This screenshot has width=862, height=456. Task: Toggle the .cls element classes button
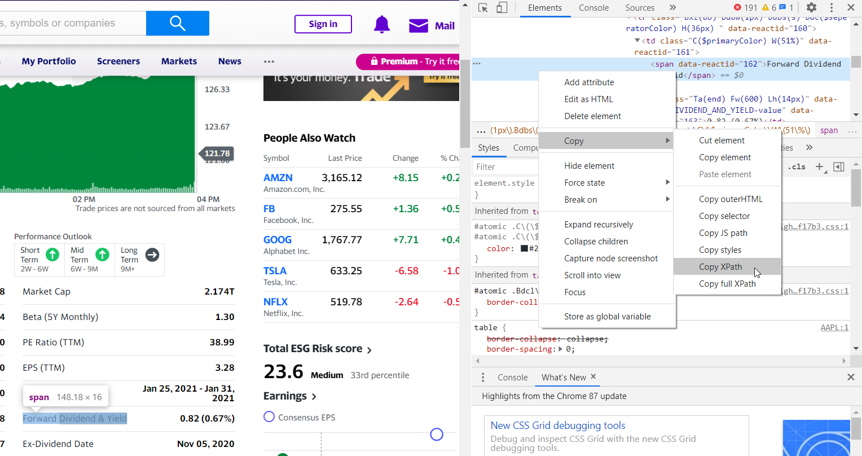(x=798, y=167)
